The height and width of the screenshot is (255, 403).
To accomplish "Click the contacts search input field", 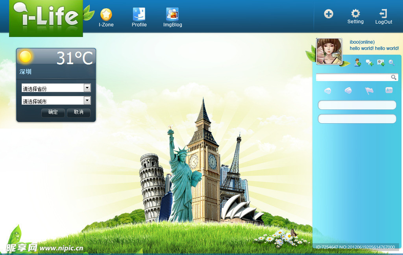I will click(357, 78).
